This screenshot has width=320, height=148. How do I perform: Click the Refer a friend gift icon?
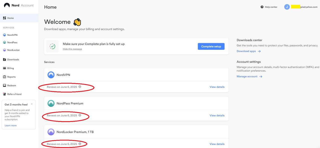4,94
